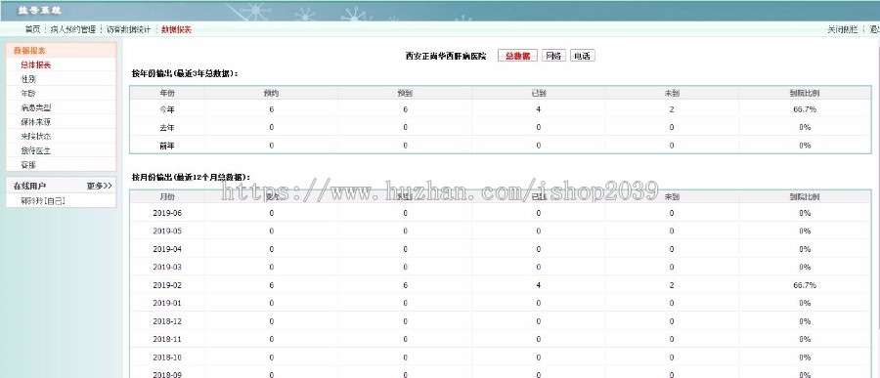Open the 媒体来源 report in the sidebar
Screen dimensions: 880x378
pos(36,122)
